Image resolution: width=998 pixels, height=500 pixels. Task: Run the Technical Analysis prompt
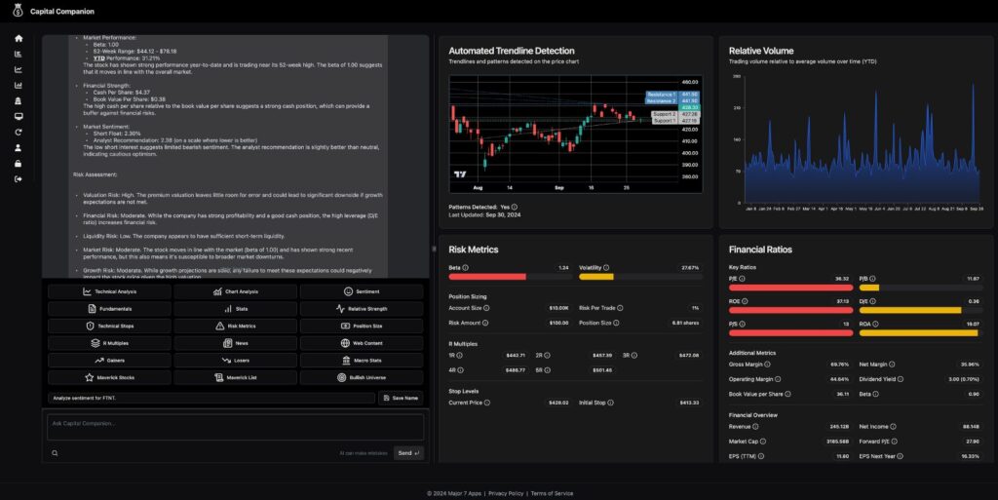tap(109, 291)
